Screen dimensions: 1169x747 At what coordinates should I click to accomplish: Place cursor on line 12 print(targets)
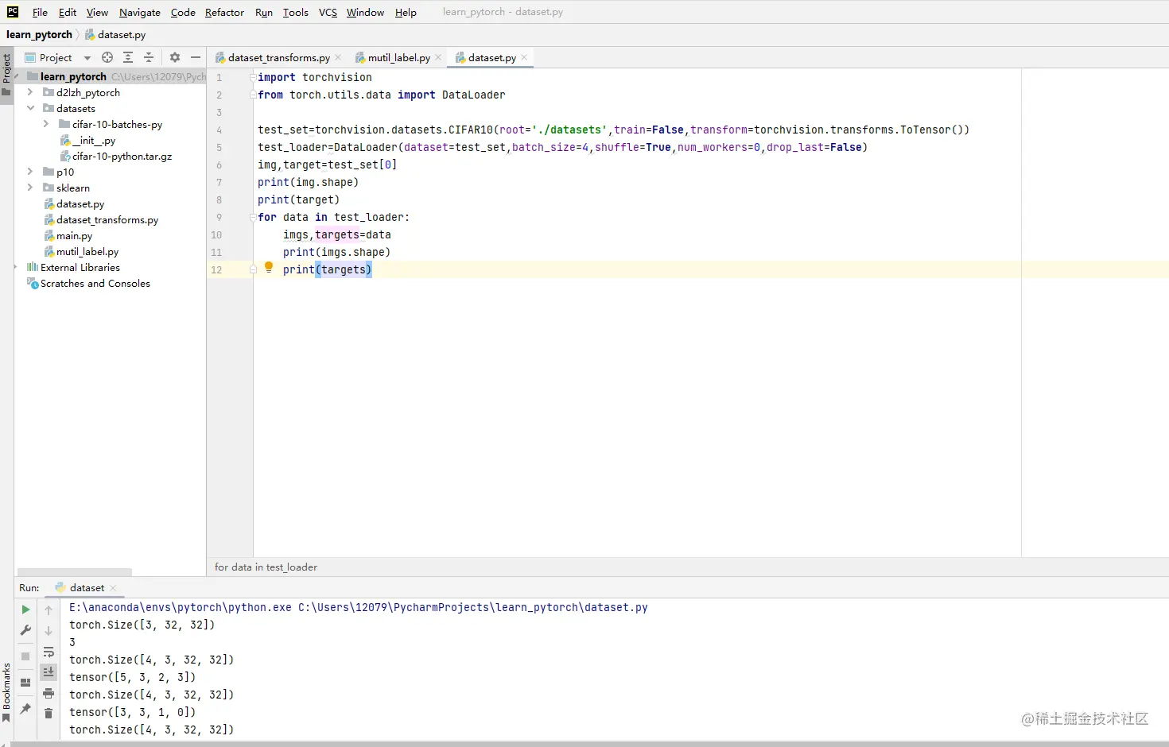tap(328, 269)
